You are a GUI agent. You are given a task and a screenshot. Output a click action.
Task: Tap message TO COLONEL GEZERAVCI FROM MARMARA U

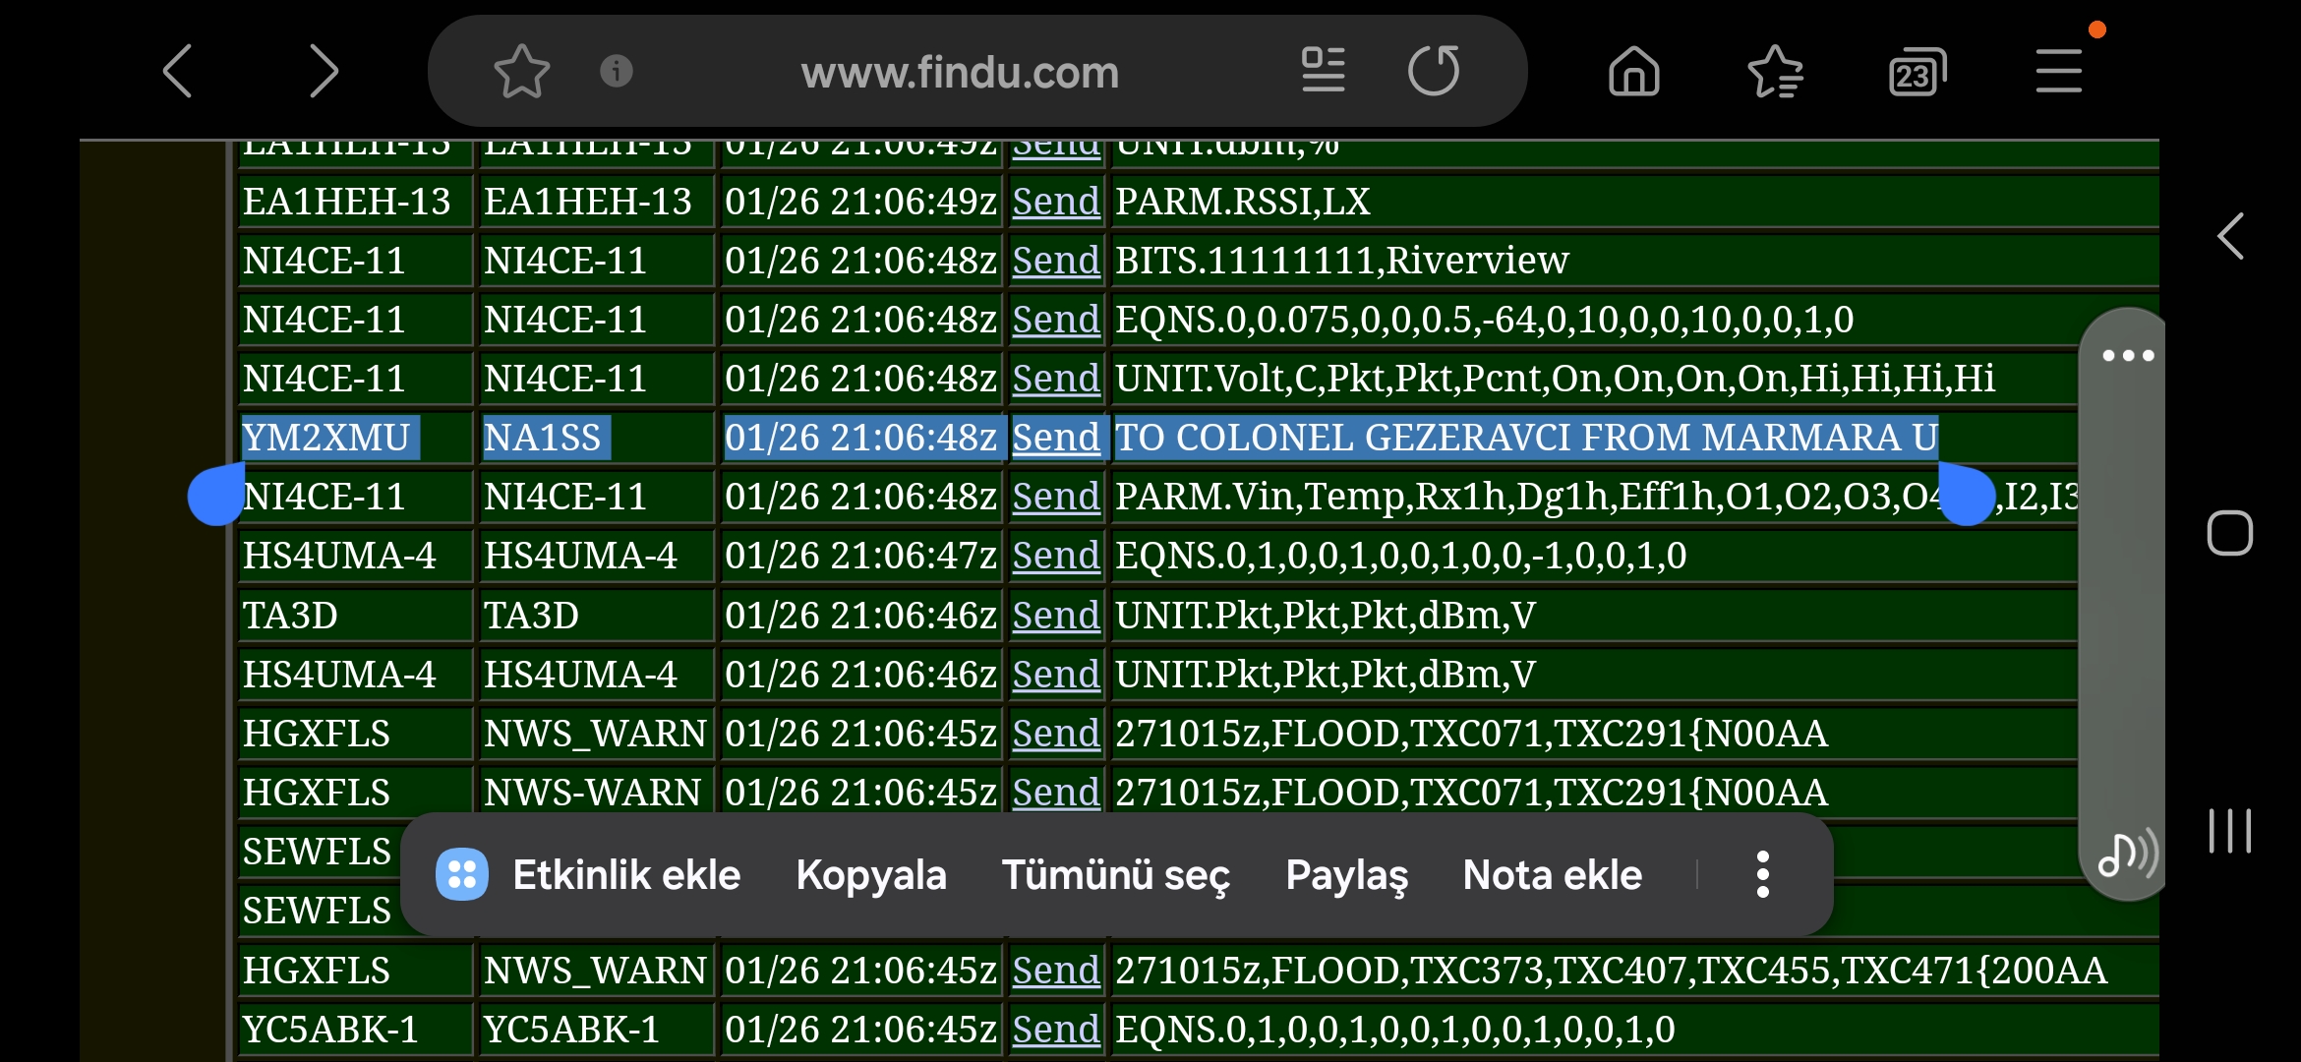coord(1526,438)
